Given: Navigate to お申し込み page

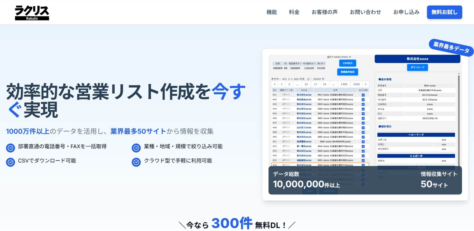Looking at the screenshot, I should 406,12.
